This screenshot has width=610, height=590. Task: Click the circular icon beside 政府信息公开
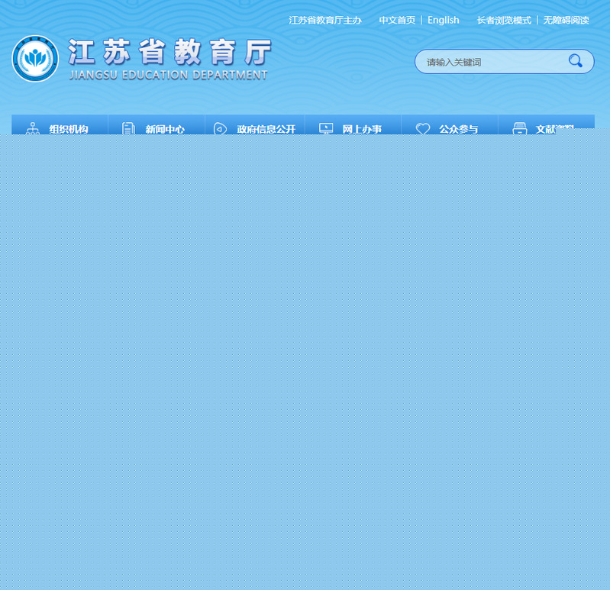tap(220, 129)
